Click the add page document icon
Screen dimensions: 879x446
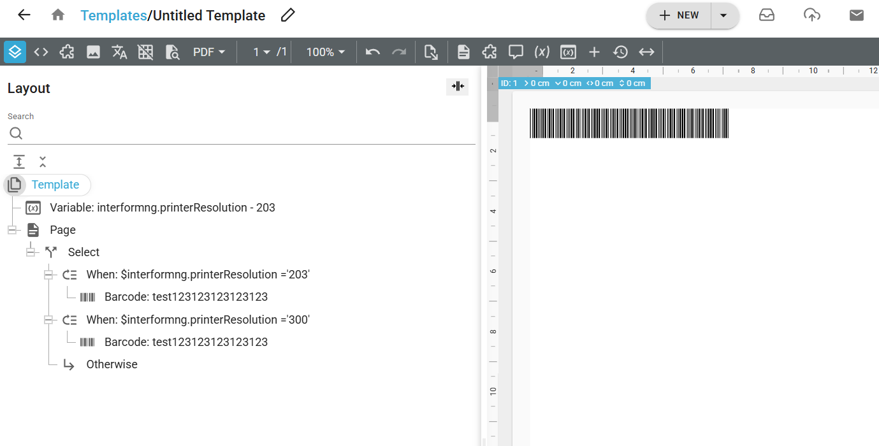[x=463, y=52]
